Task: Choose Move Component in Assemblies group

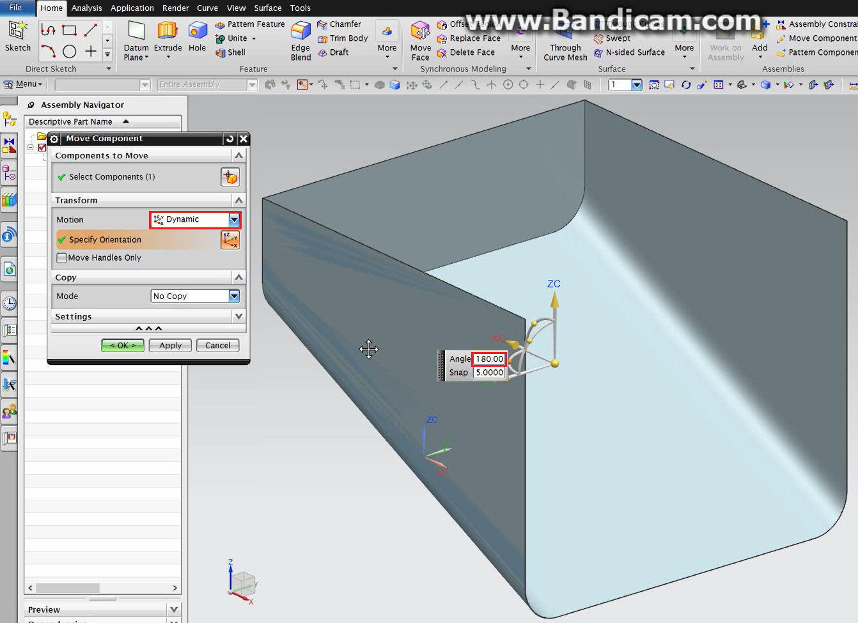Action: tap(817, 38)
